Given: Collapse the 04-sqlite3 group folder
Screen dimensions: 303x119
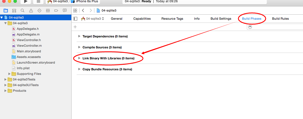Looking at the screenshot, I should 5,23.
